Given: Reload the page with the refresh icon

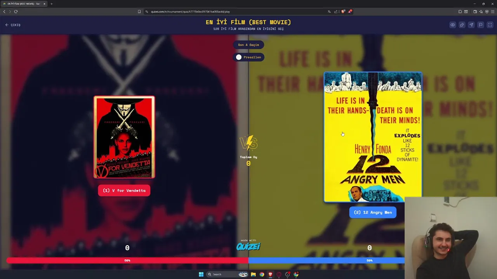Looking at the screenshot, I should pyautogui.click(x=16, y=12).
